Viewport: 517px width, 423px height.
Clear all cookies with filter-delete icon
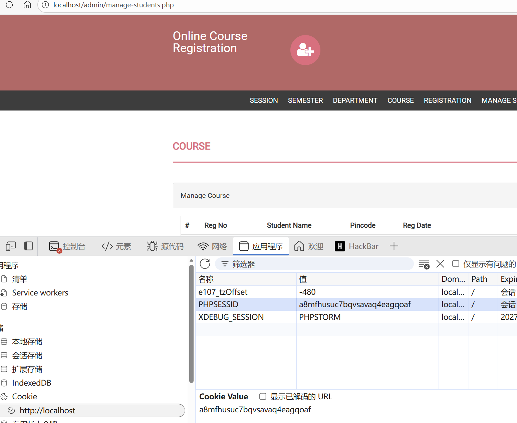coord(424,264)
